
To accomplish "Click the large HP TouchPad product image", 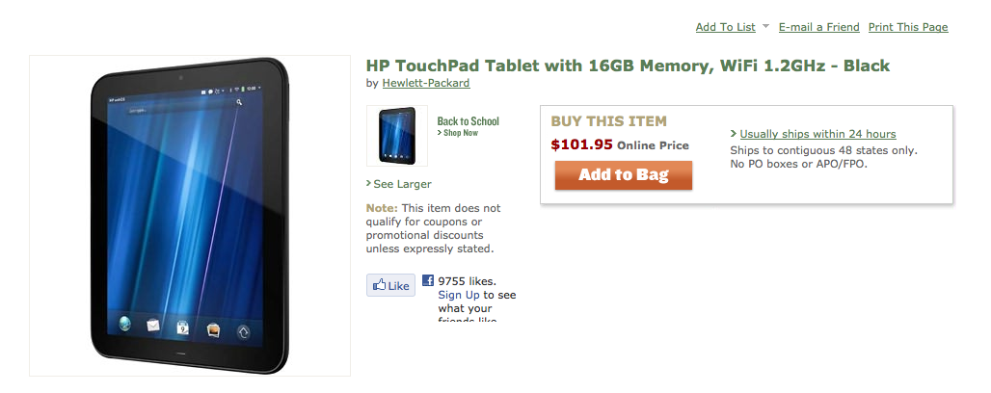I will (x=190, y=216).
